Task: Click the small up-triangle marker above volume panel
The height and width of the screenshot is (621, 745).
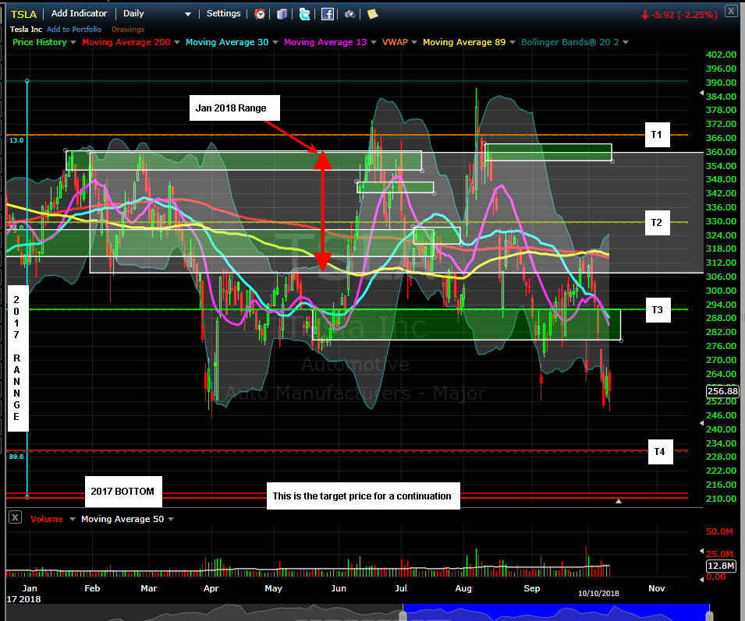Action: [619, 501]
